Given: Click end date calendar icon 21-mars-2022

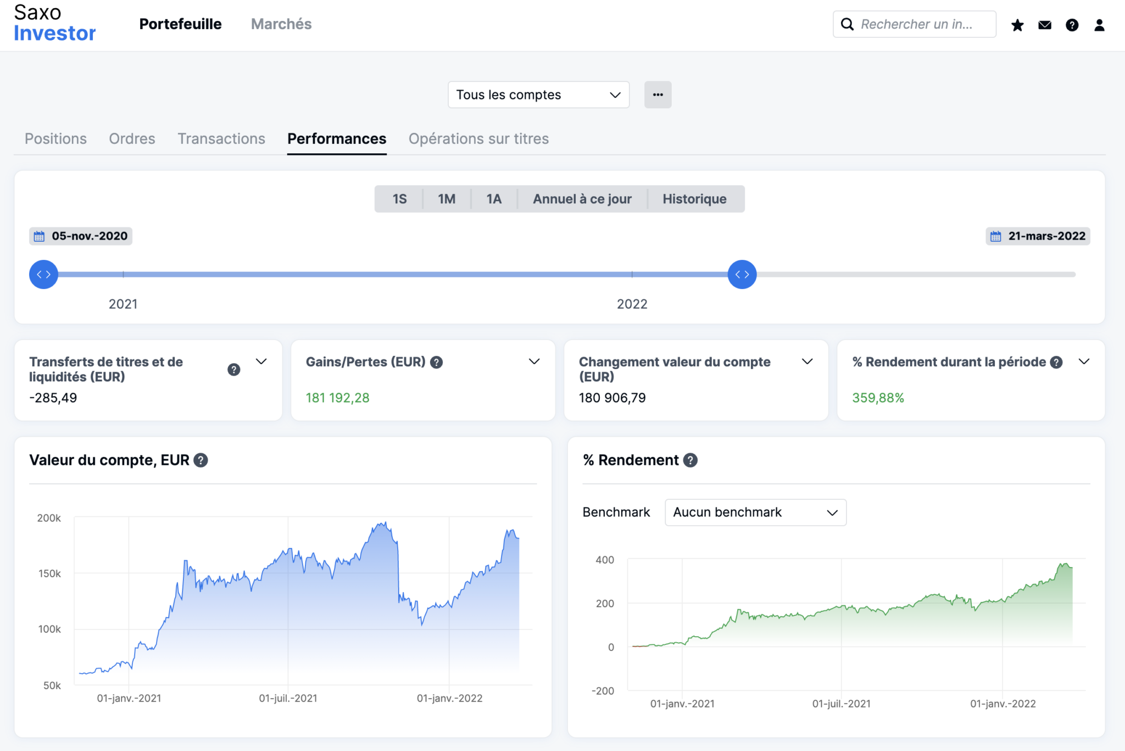Looking at the screenshot, I should point(995,236).
